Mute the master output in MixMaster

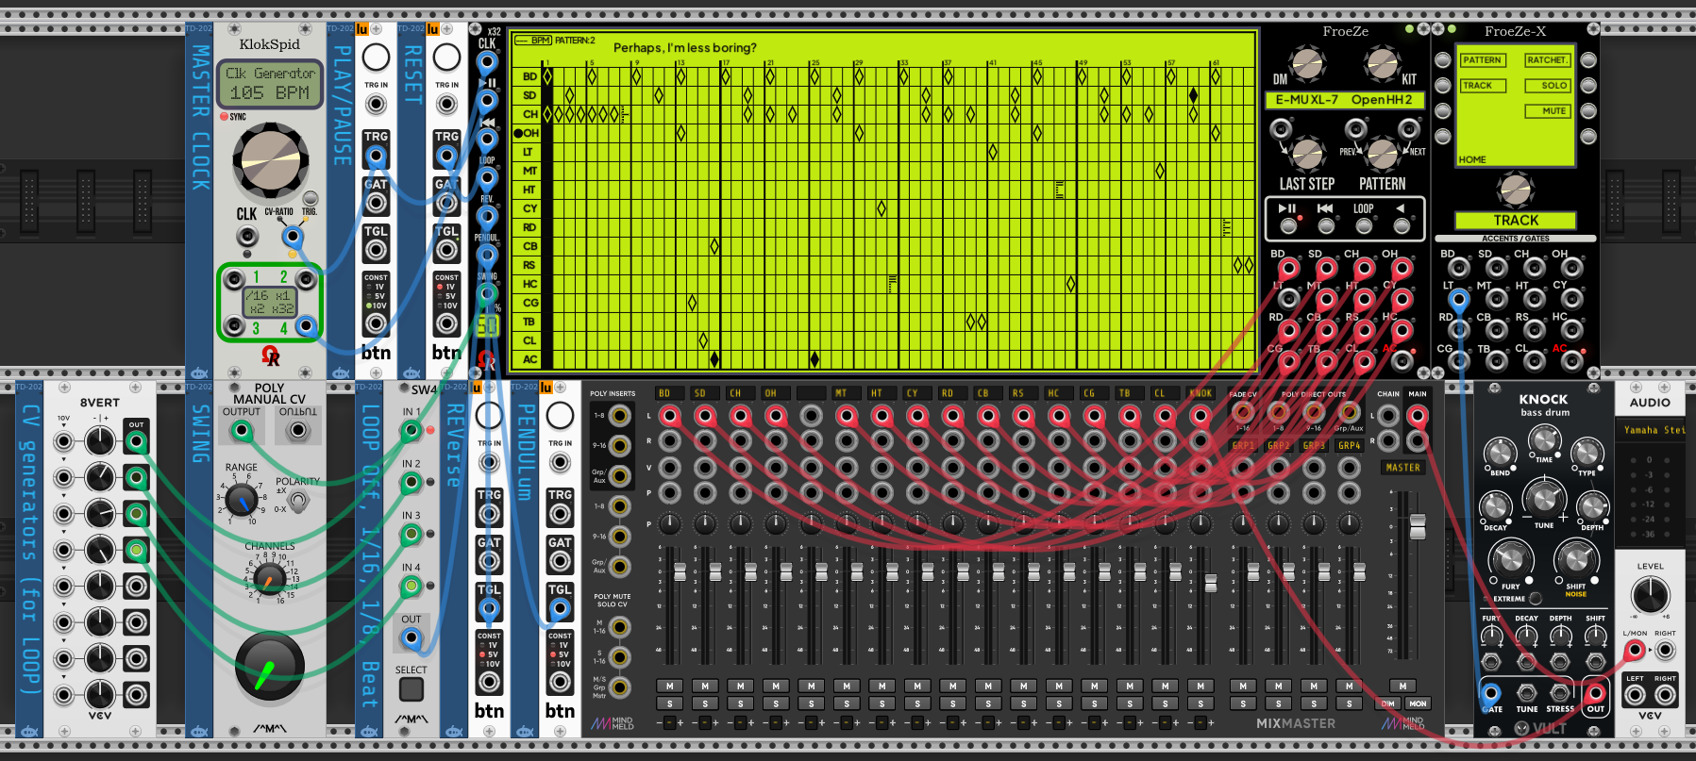pos(1402,687)
